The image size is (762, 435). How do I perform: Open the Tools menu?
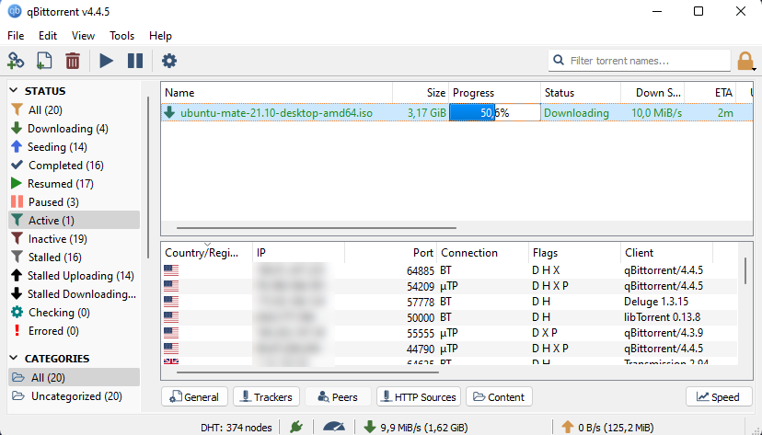coord(121,36)
